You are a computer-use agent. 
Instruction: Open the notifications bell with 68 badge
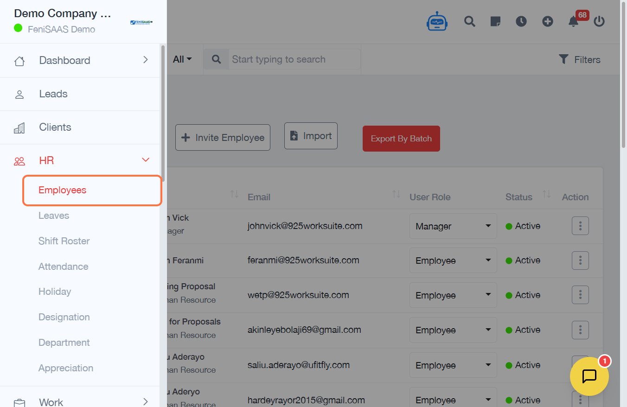pos(574,21)
